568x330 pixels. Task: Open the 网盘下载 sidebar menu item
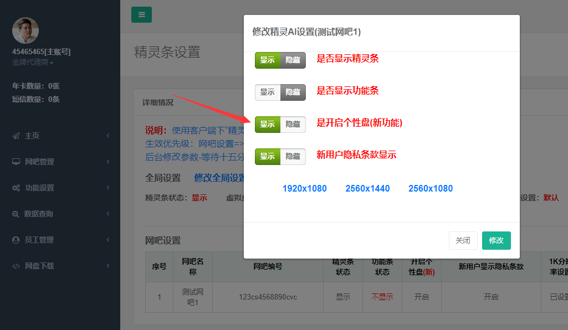[60, 266]
